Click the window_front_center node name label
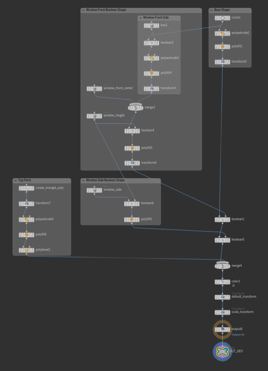268x371 pixels. [118, 88]
